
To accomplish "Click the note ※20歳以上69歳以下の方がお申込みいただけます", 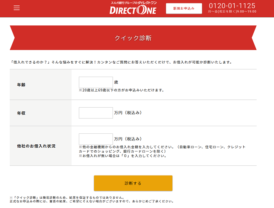I will tap(121, 90).
